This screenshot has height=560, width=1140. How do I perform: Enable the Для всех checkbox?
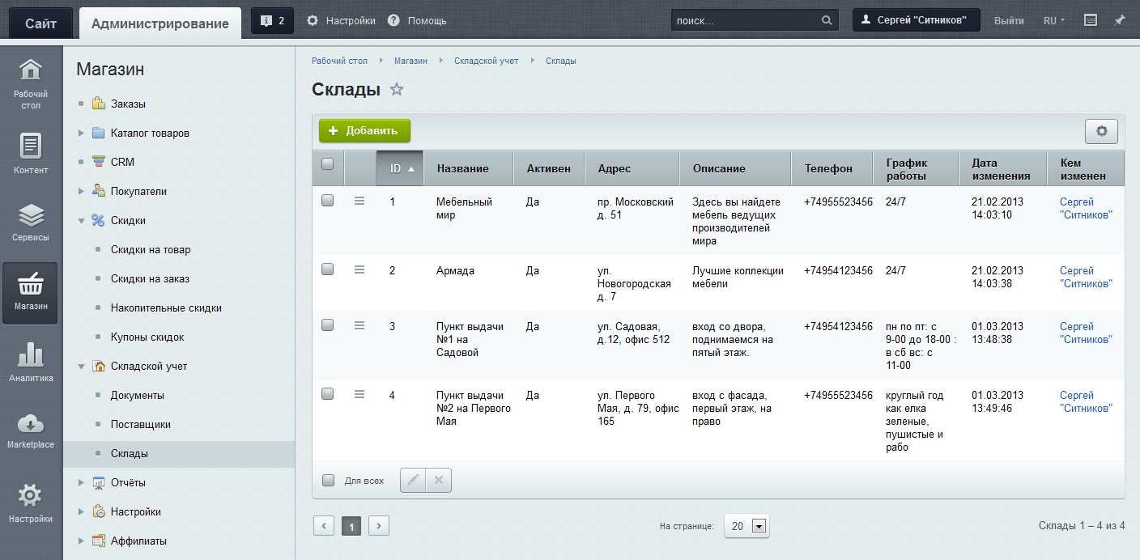(x=328, y=480)
